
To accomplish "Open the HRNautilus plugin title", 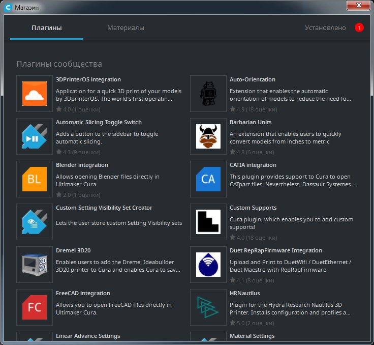I will tap(245, 294).
